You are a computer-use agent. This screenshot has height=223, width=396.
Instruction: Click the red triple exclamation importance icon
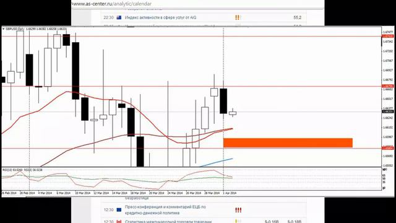[x=238, y=210]
